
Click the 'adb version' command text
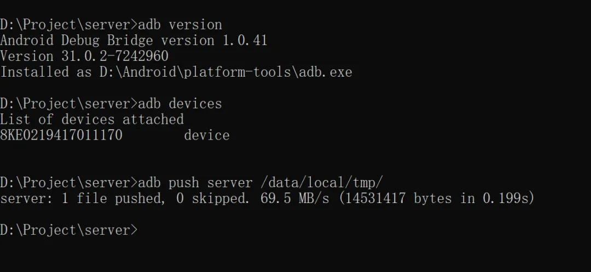(x=180, y=25)
